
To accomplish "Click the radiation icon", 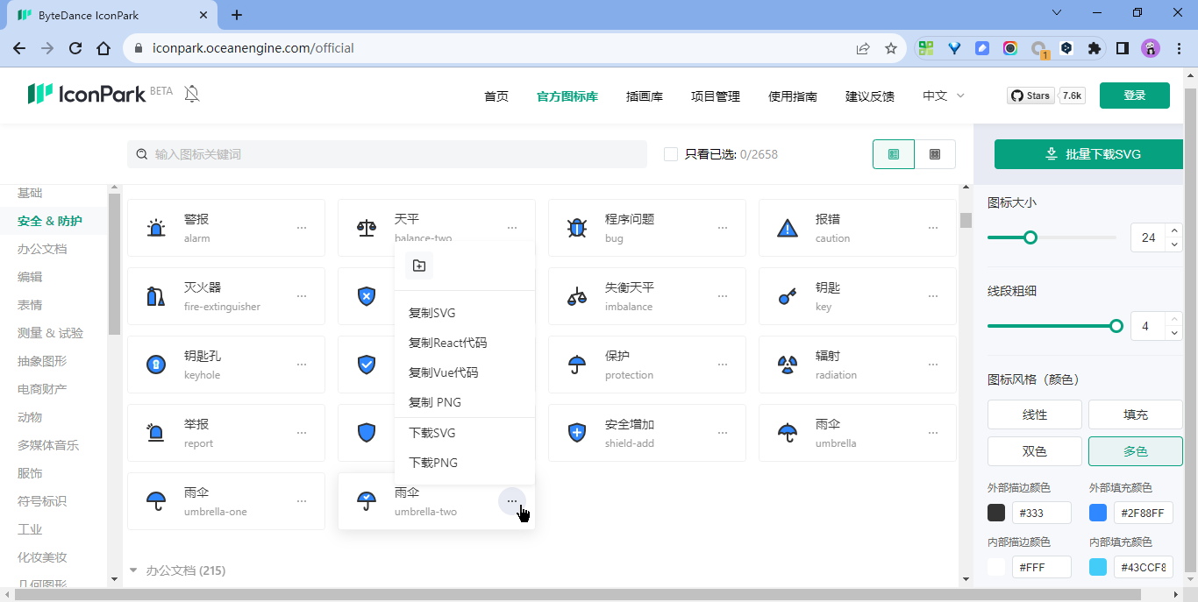I will point(788,365).
